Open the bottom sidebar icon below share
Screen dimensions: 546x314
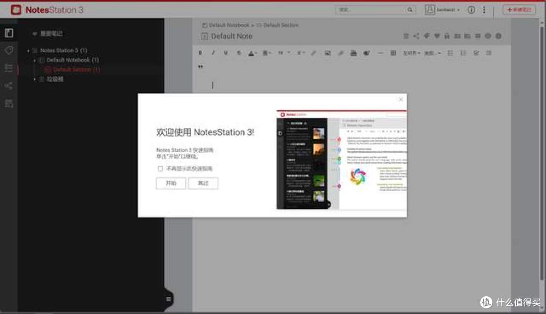click(x=9, y=103)
